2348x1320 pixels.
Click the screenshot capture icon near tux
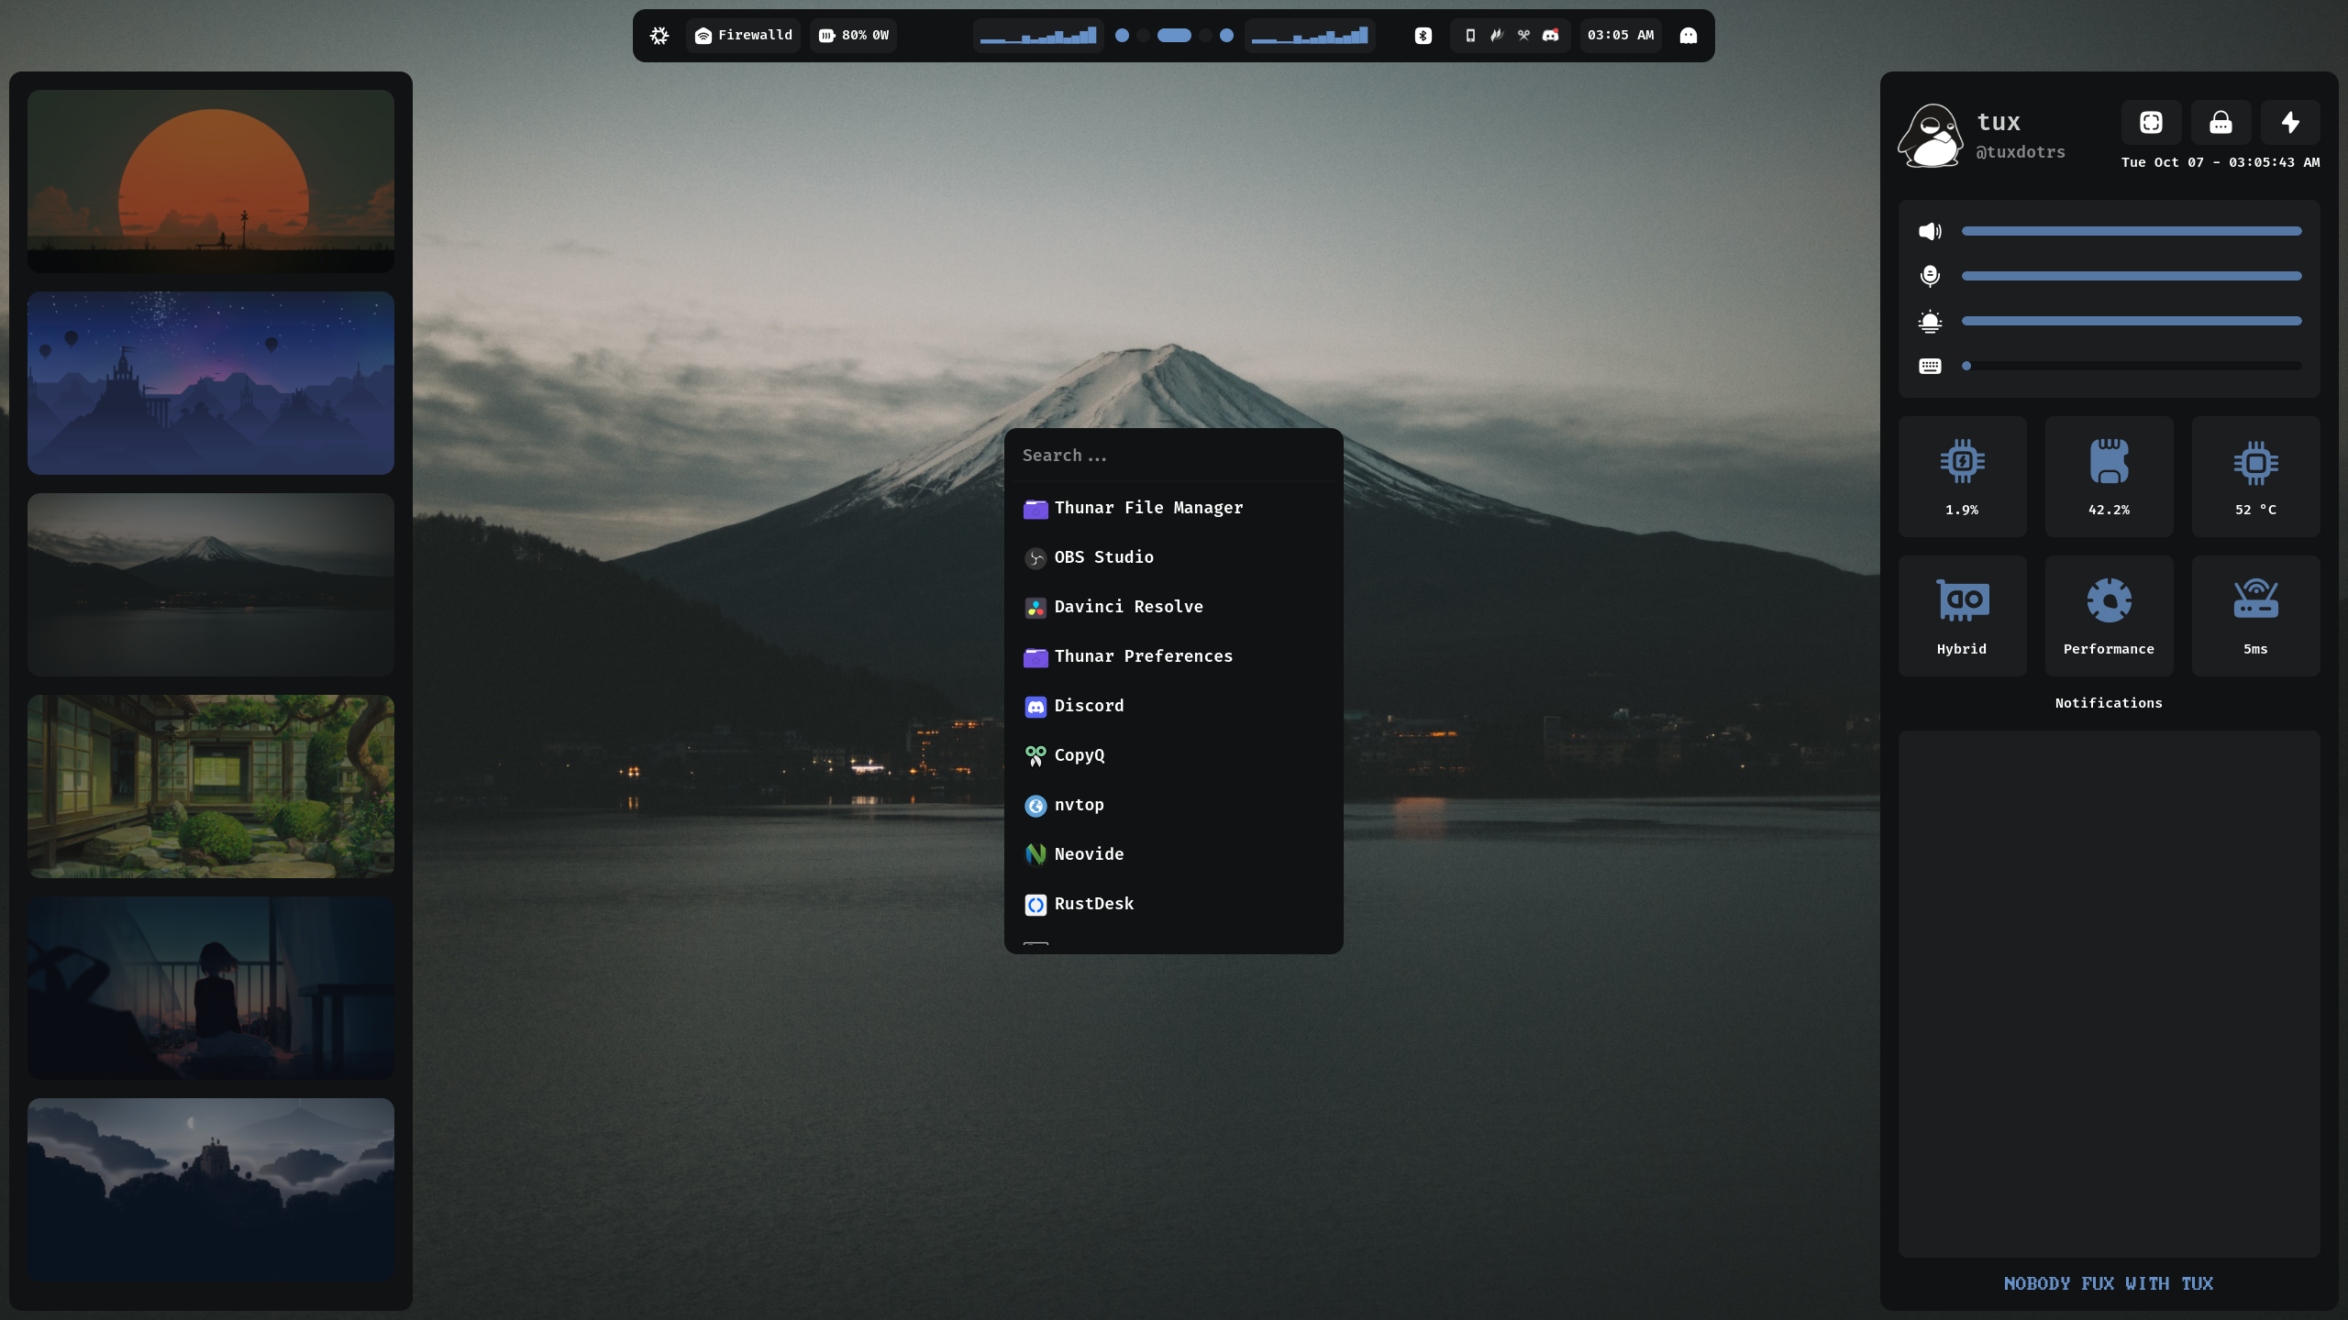click(x=2151, y=123)
